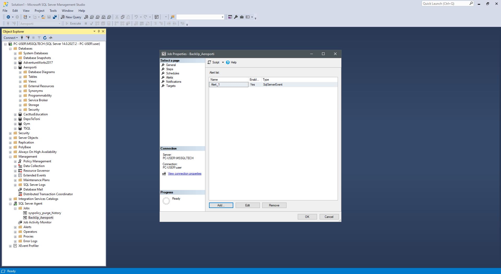Click the Activity Monitor pulse icon in Object Explorer
Image resolution: width=501 pixels, height=274 pixels.
click(51, 38)
